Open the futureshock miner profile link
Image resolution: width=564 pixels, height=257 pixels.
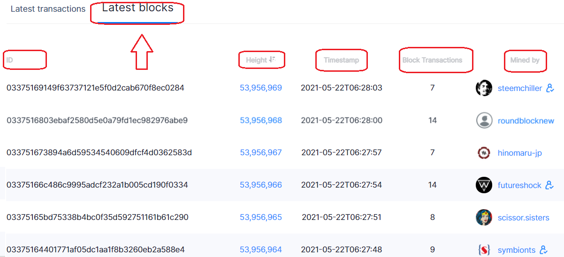pyautogui.click(x=519, y=185)
